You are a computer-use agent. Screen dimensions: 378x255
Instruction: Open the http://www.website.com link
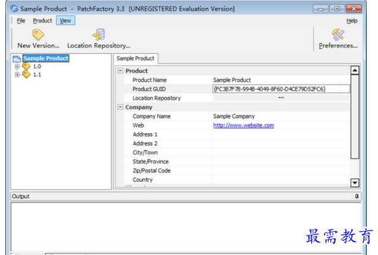pyautogui.click(x=243, y=125)
